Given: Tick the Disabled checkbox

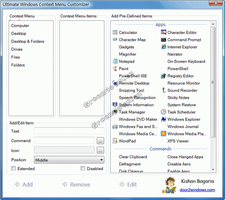Looking at the screenshot, I should (x=83, y=168).
